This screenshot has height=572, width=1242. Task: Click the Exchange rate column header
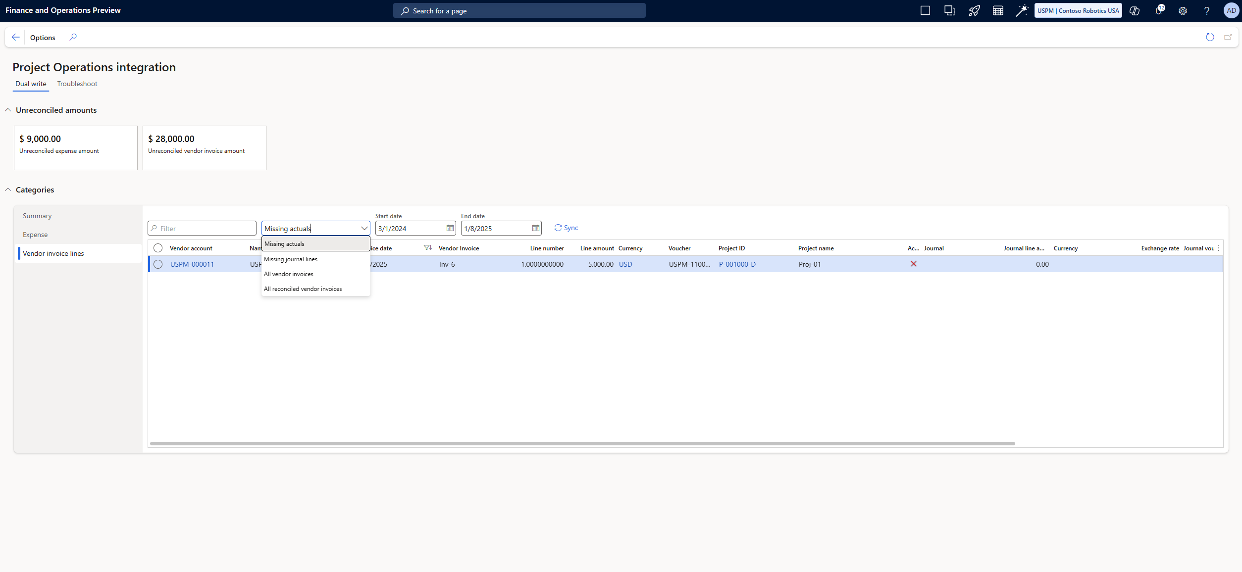pyautogui.click(x=1160, y=248)
